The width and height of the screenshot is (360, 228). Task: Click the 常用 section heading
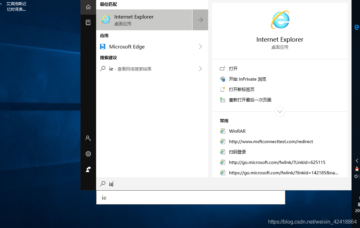click(x=224, y=121)
